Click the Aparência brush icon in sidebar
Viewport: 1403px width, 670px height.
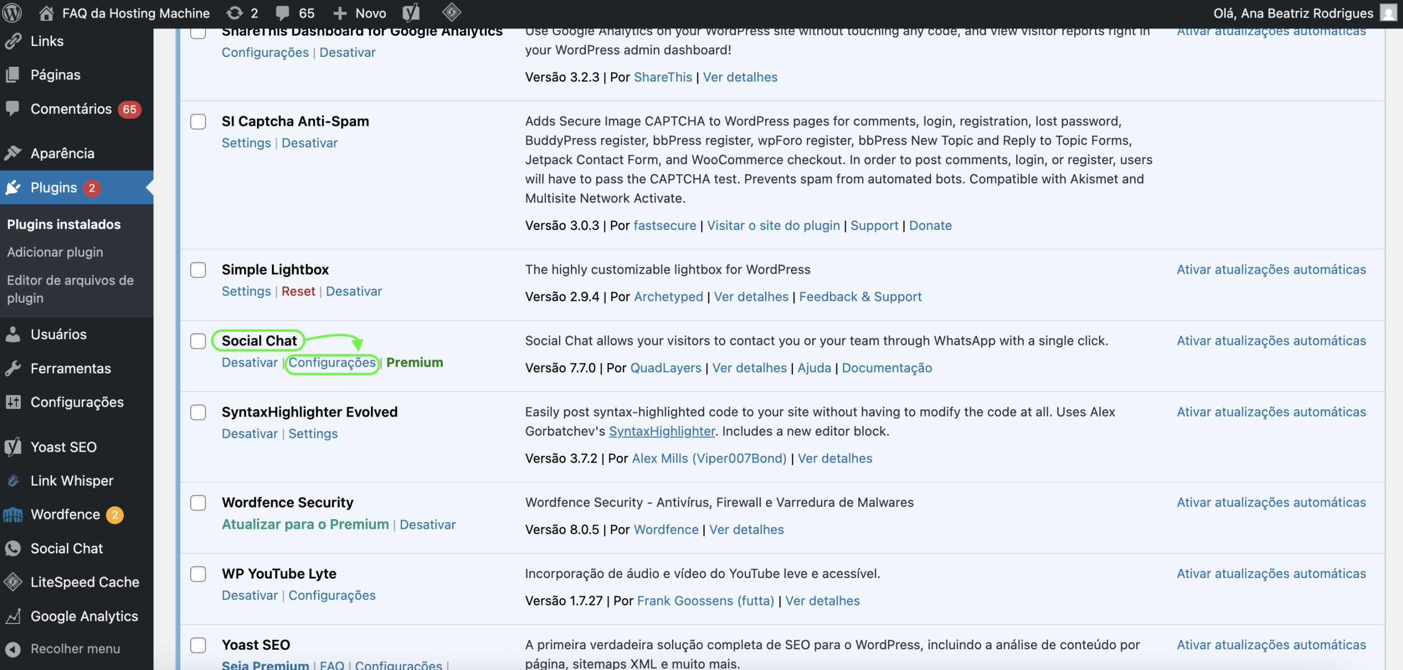pos(13,153)
